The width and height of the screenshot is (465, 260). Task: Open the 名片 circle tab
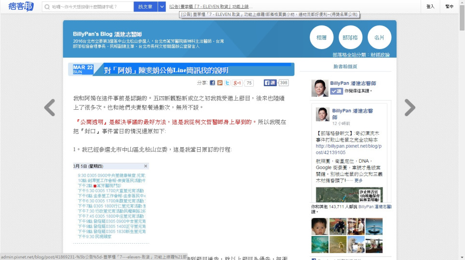pyautogui.click(x=379, y=38)
